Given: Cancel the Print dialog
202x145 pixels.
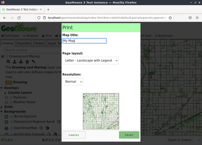Looking at the screenshot, I should (x=74, y=135).
